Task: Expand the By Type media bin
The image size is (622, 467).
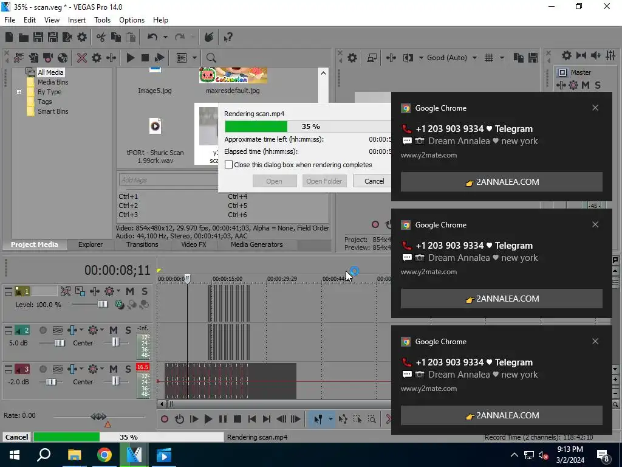Action: 19,92
